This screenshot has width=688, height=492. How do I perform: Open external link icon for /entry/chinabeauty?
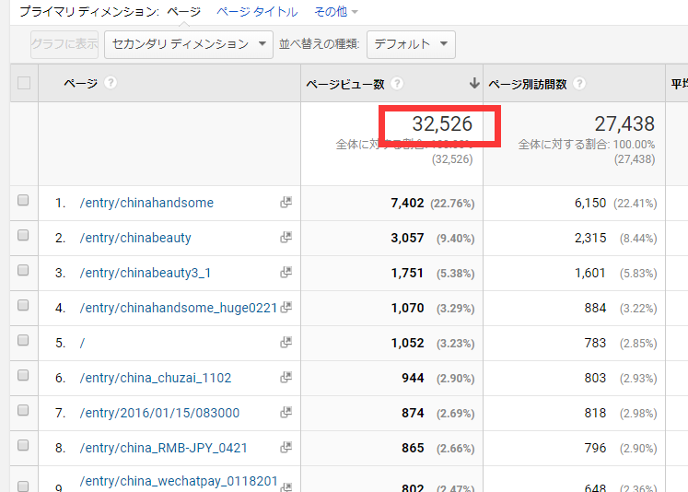(286, 238)
